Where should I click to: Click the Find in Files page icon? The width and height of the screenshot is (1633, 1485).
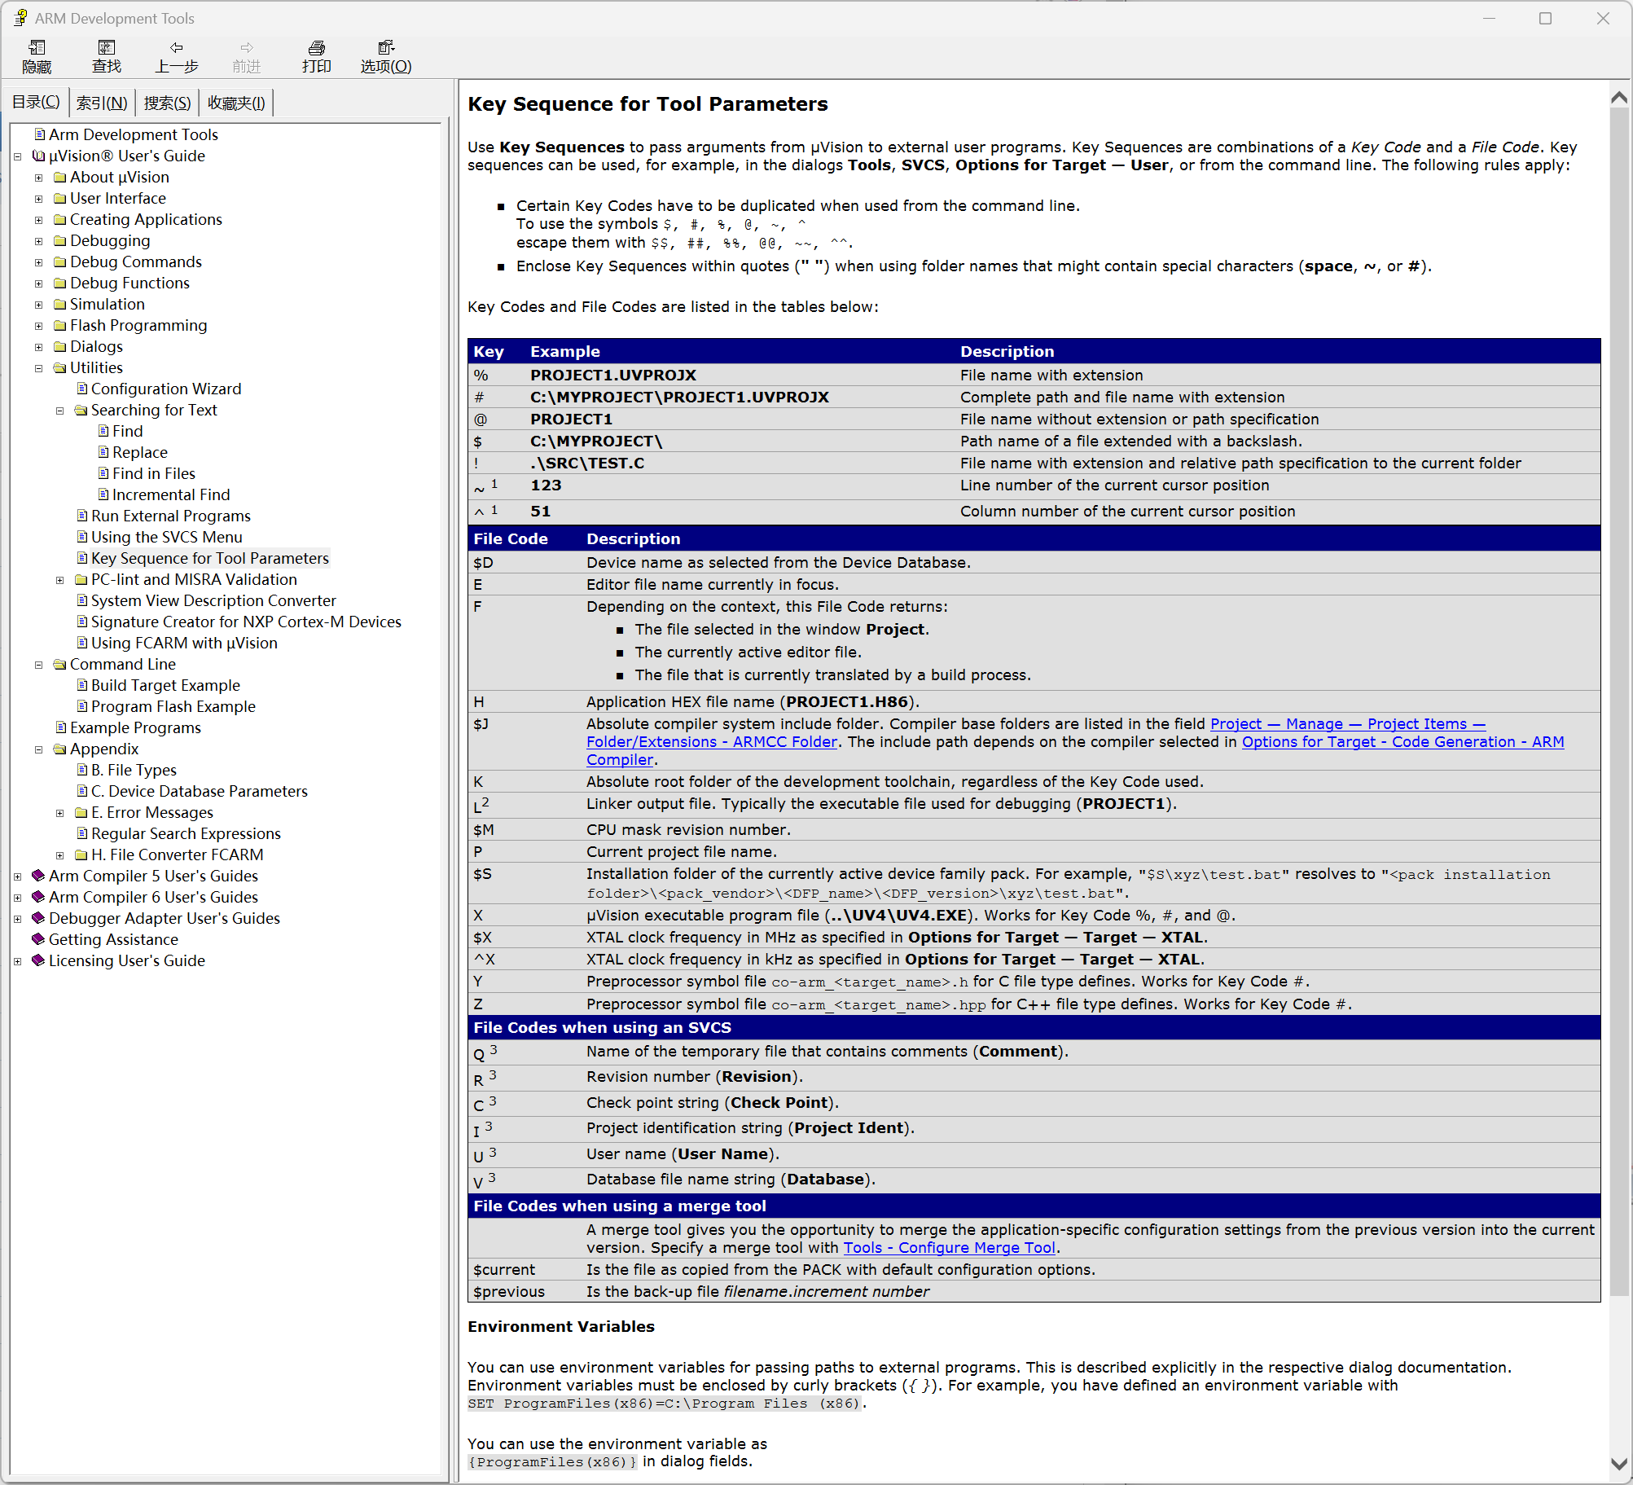[103, 473]
